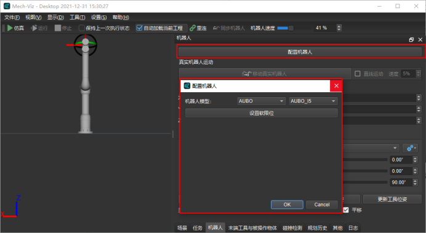Switch to the 其他 tab
Screen dimensions: 426x233
pos(338,228)
